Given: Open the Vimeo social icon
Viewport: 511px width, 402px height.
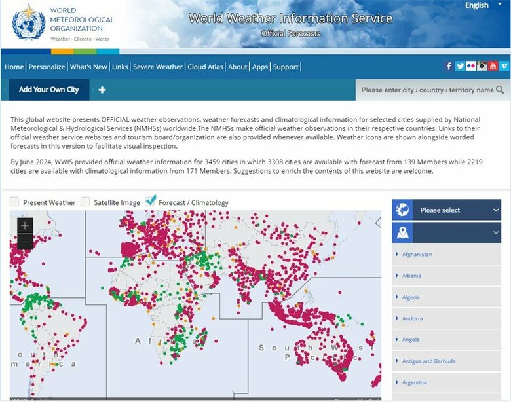Looking at the screenshot, I should point(504,66).
